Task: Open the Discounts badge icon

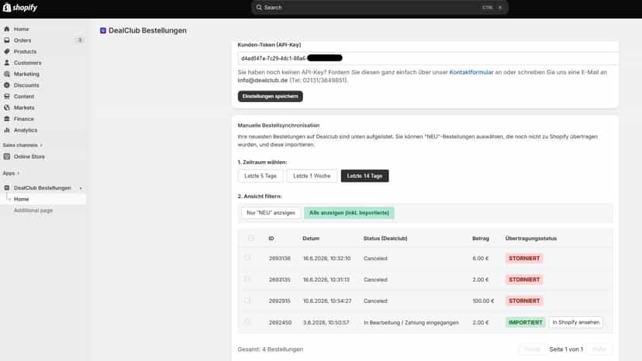Action: [x=6, y=85]
